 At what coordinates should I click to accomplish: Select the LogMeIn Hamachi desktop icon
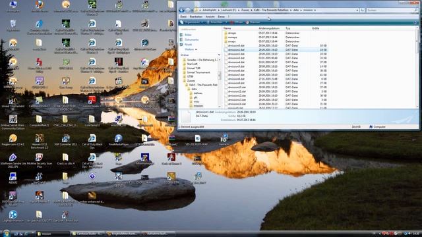[x=13, y=217]
